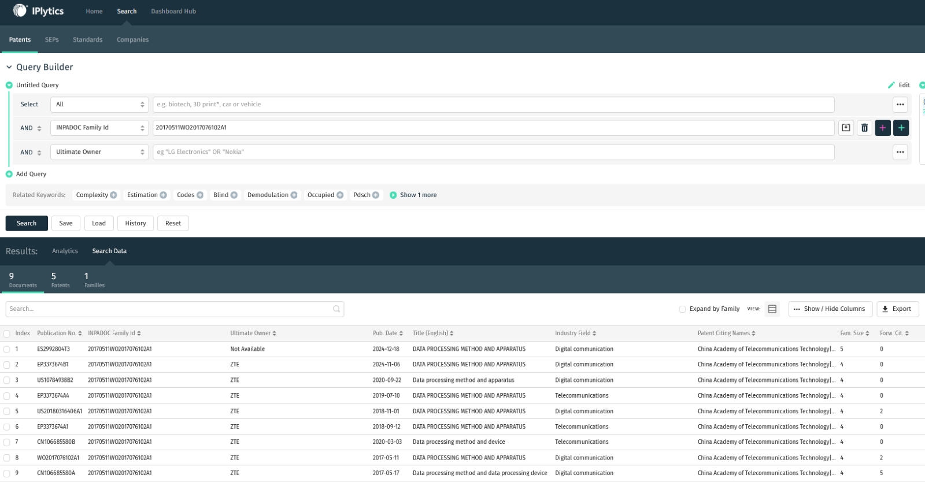Show the 1 Families results tab
Viewport: 925px width, 482px height.
pyautogui.click(x=94, y=280)
